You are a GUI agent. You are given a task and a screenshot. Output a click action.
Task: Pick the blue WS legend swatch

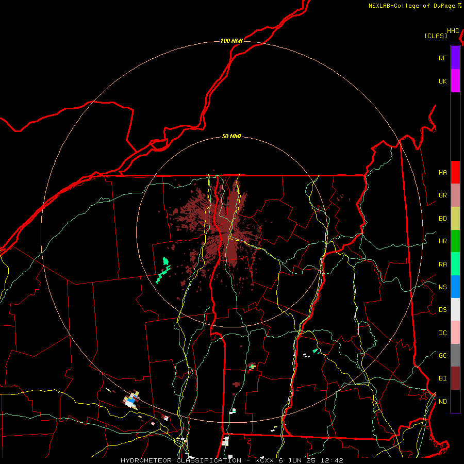455,287
